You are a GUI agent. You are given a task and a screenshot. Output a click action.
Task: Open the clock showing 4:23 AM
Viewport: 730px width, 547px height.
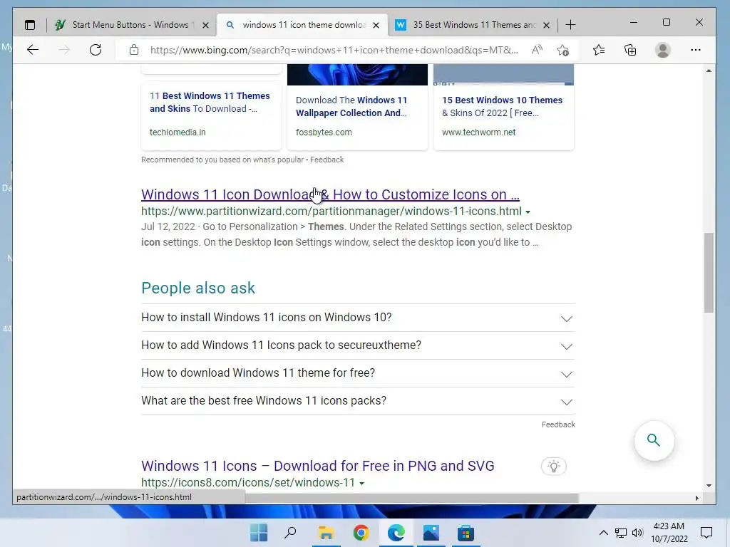(669, 533)
